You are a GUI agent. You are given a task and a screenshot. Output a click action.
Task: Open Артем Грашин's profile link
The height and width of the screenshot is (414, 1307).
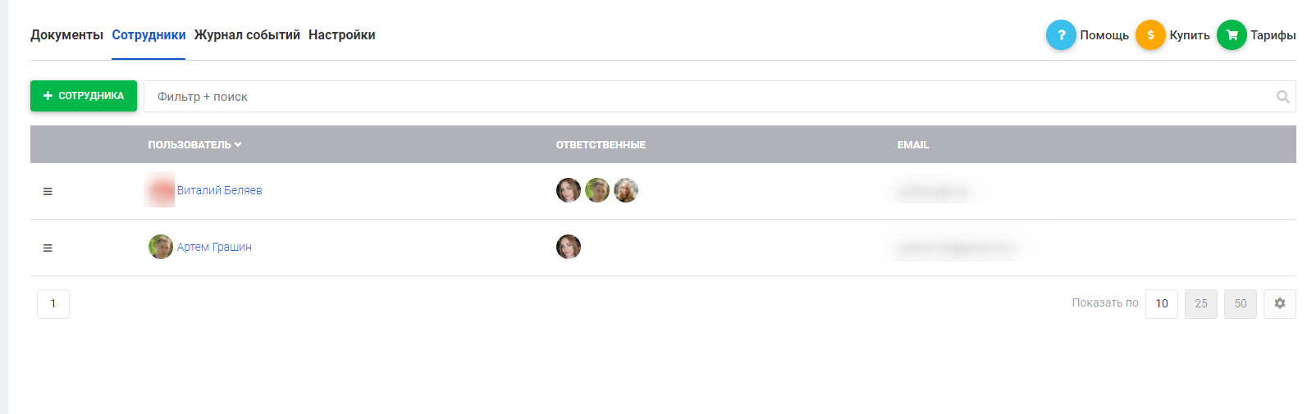[214, 247]
